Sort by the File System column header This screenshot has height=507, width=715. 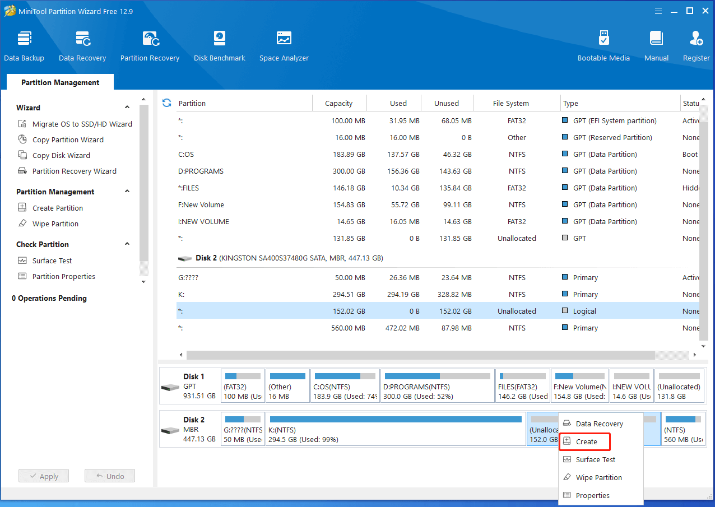pyautogui.click(x=517, y=103)
